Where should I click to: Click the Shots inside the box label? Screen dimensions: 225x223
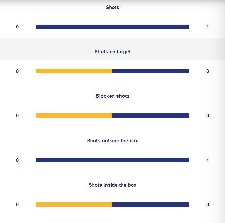coord(113,185)
